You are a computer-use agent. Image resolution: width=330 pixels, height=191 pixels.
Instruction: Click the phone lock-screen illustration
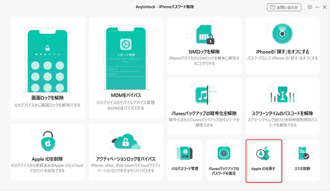tap(47, 60)
